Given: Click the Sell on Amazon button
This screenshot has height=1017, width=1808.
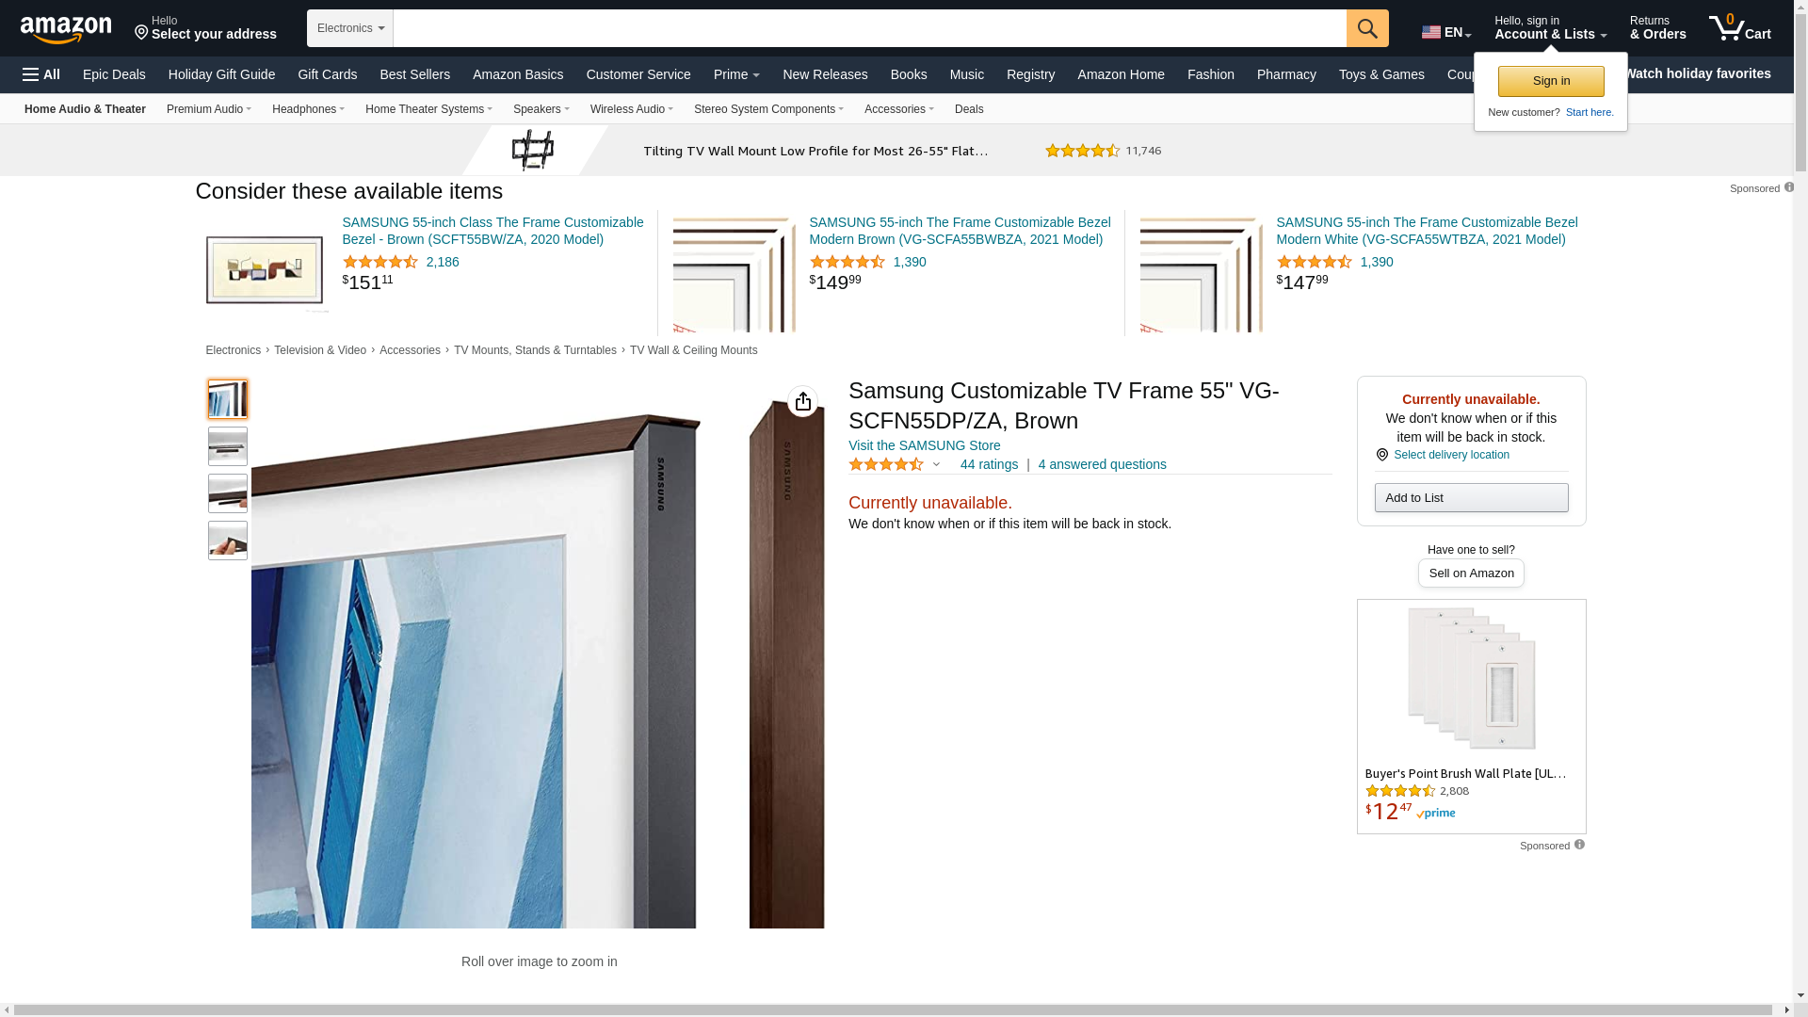Looking at the screenshot, I should click(1471, 573).
